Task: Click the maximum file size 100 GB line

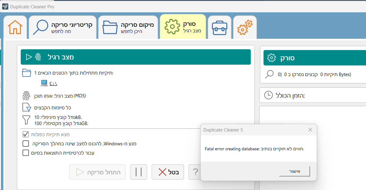Action: 61,123
